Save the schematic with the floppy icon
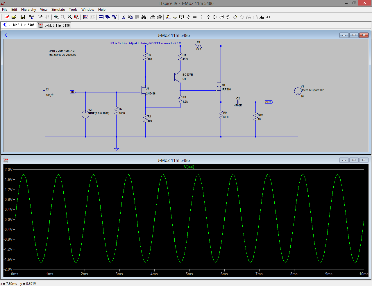Viewport: 372px width, 286px height. coord(22,17)
